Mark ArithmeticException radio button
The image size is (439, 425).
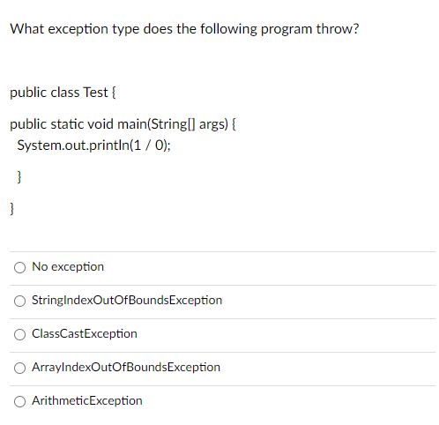(x=19, y=401)
